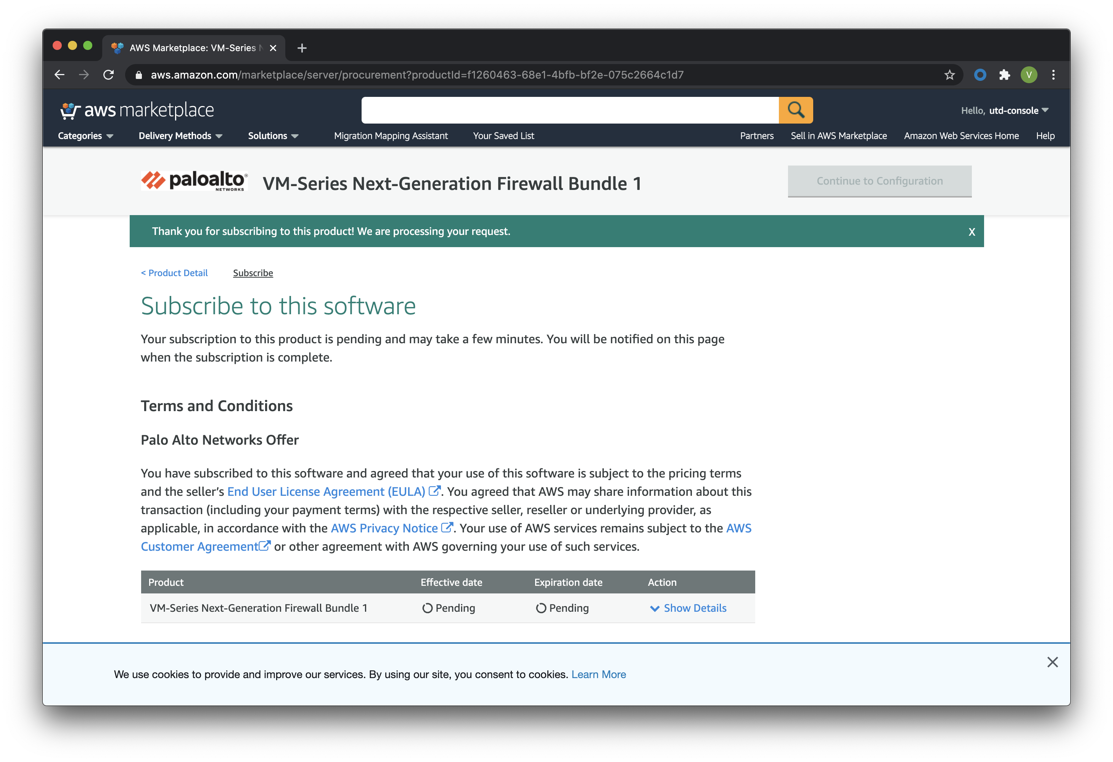Click the browser back arrow
The width and height of the screenshot is (1113, 762).
pyautogui.click(x=60, y=75)
